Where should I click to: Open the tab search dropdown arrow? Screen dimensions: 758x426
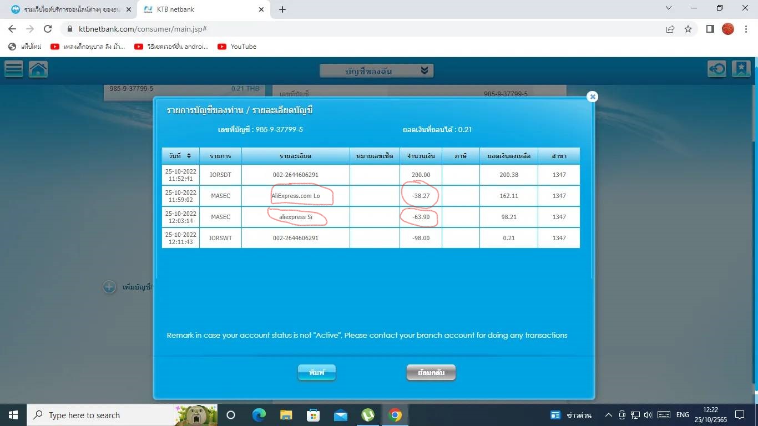(x=669, y=8)
